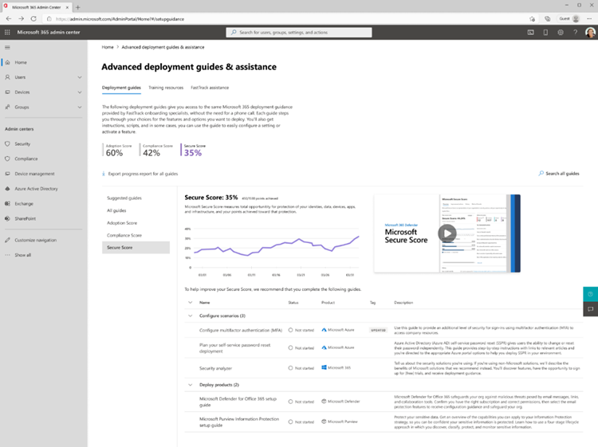
Task: Open the header help question mark
Action: pos(575,33)
